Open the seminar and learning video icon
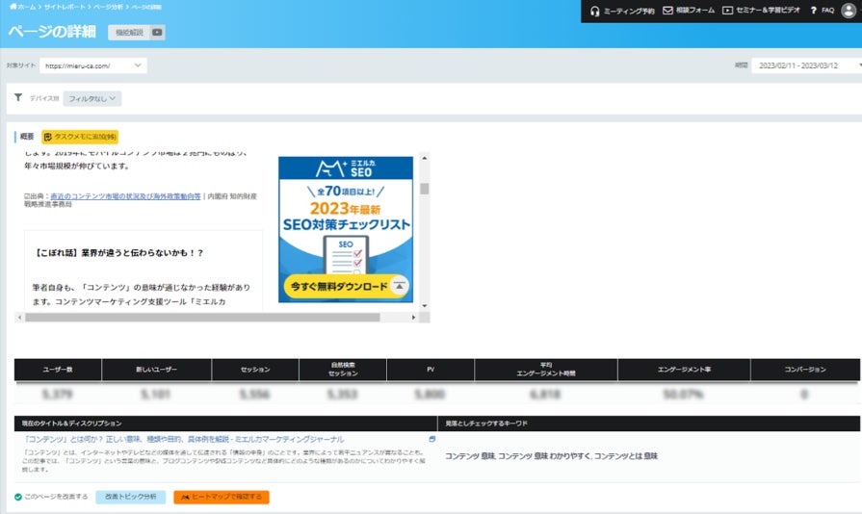Image resolution: width=862 pixels, height=514 pixels. [x=727, y=10]
